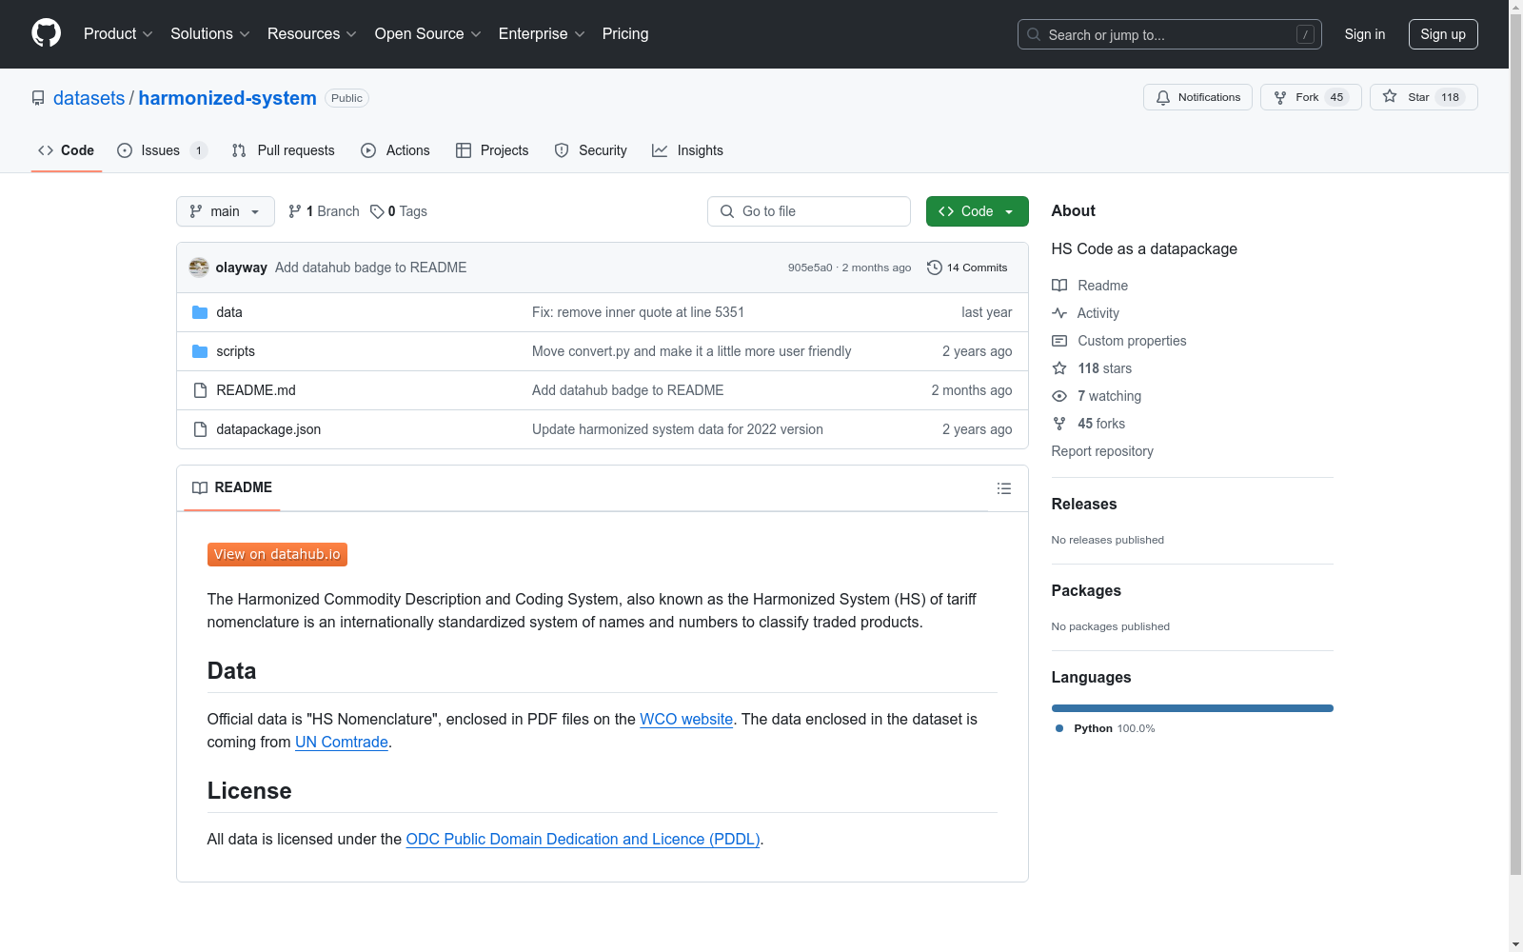Viewport: 1523px width, 952px height.
Task: Open the README outline list icon
Action: [1004, 488]
